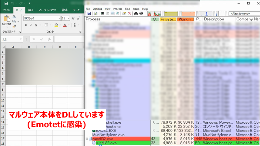The height and width of the screenshot is (146, 260).
Task: Click Refresh Now toolbar icon
Action: coord(96,14)
